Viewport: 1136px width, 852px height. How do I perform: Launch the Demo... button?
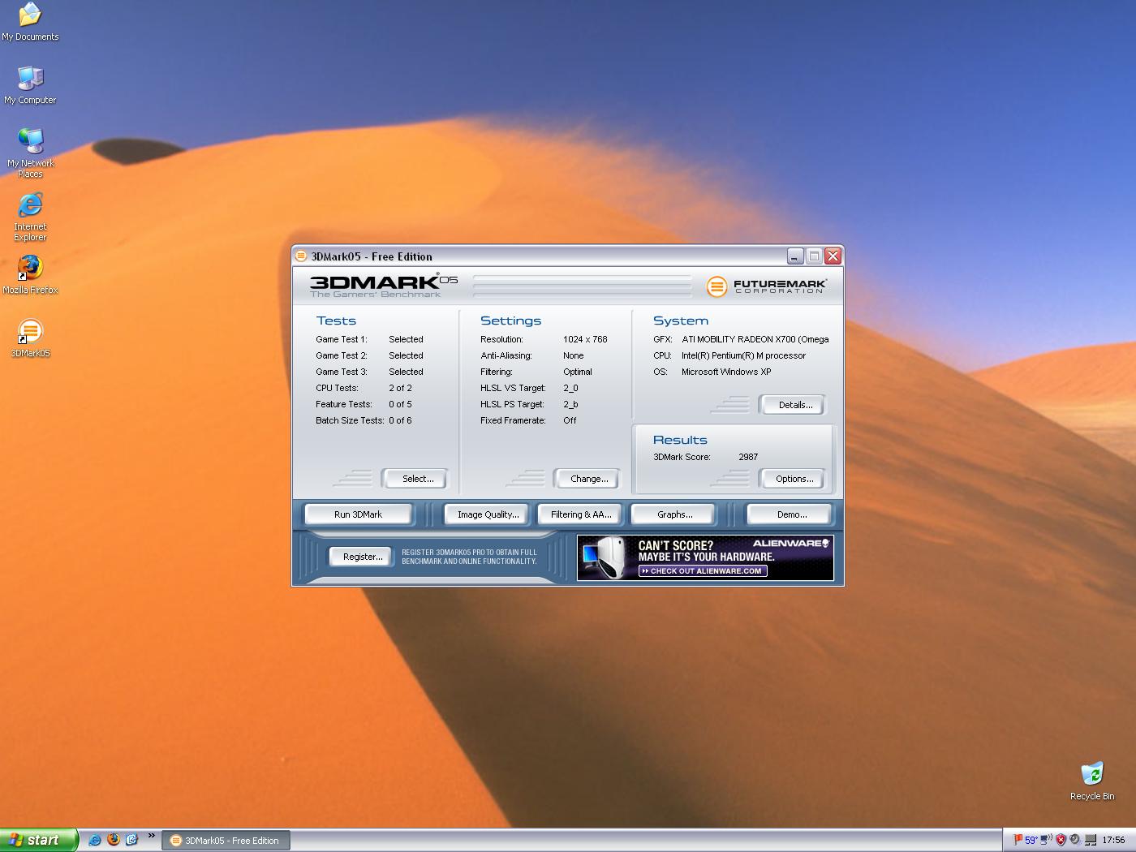(791, 514)
